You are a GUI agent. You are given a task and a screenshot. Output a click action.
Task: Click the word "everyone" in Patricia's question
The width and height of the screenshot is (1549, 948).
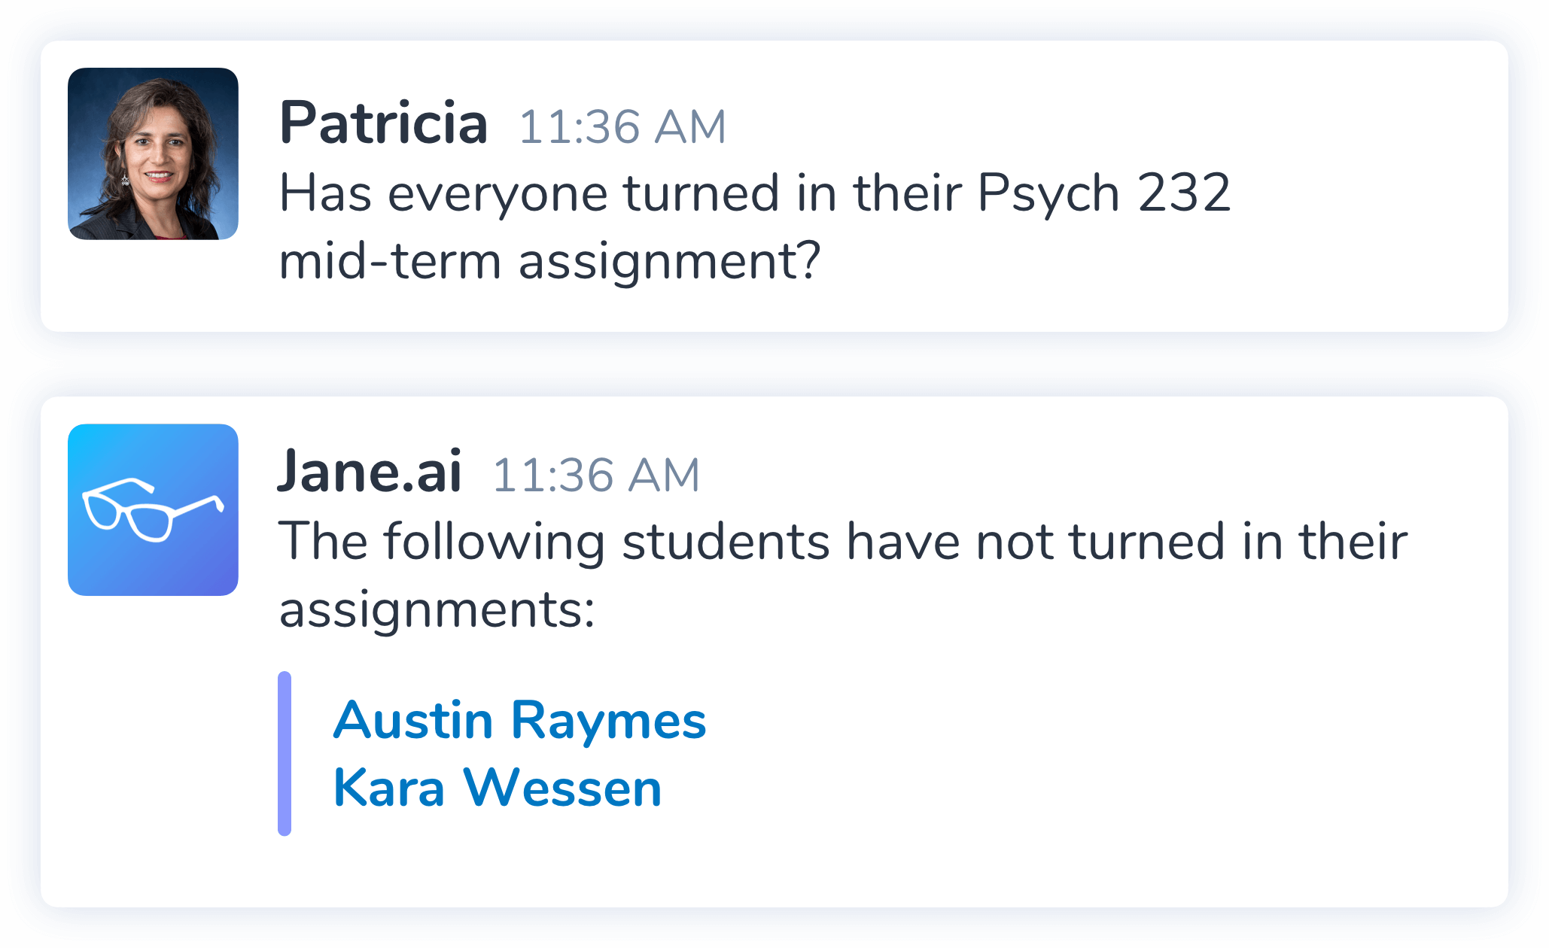coord(497,193)
